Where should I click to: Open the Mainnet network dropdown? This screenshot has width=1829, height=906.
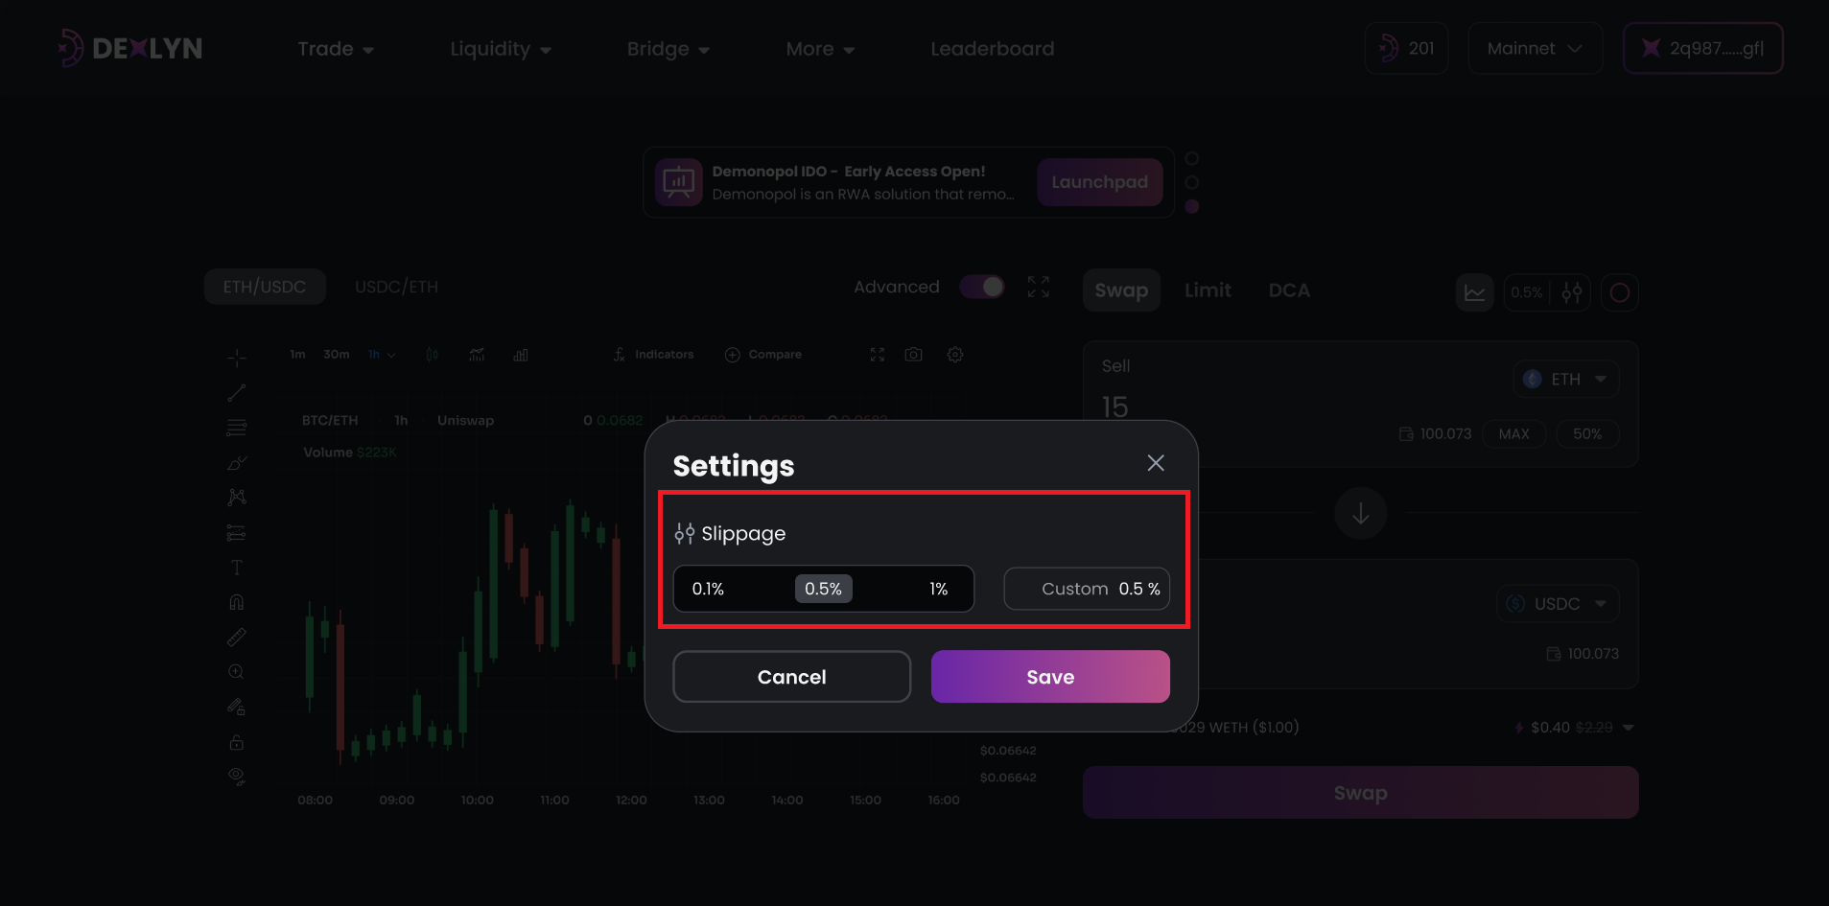1535,49
